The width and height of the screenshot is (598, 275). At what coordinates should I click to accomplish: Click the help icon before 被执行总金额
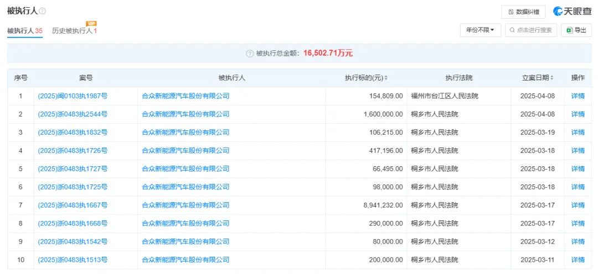pyautogui.click(x=250, y=54)
